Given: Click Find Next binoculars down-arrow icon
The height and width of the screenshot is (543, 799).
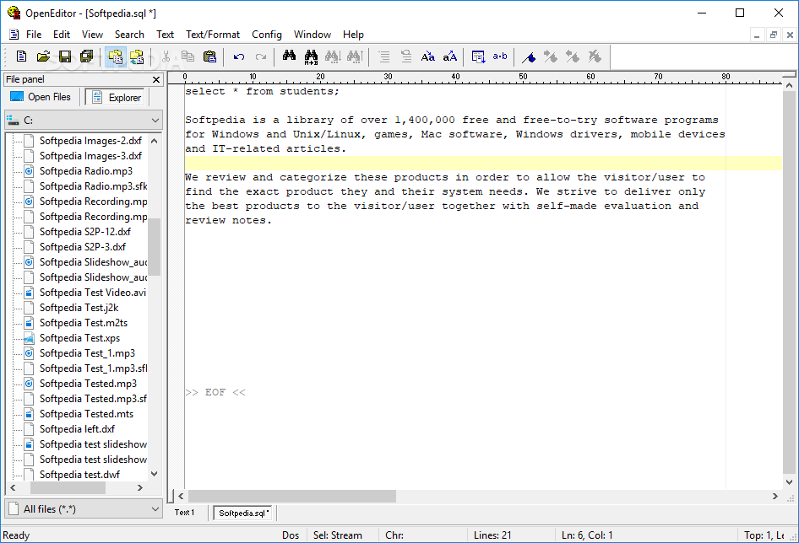Looking at the screenshot, I should 333,56.
